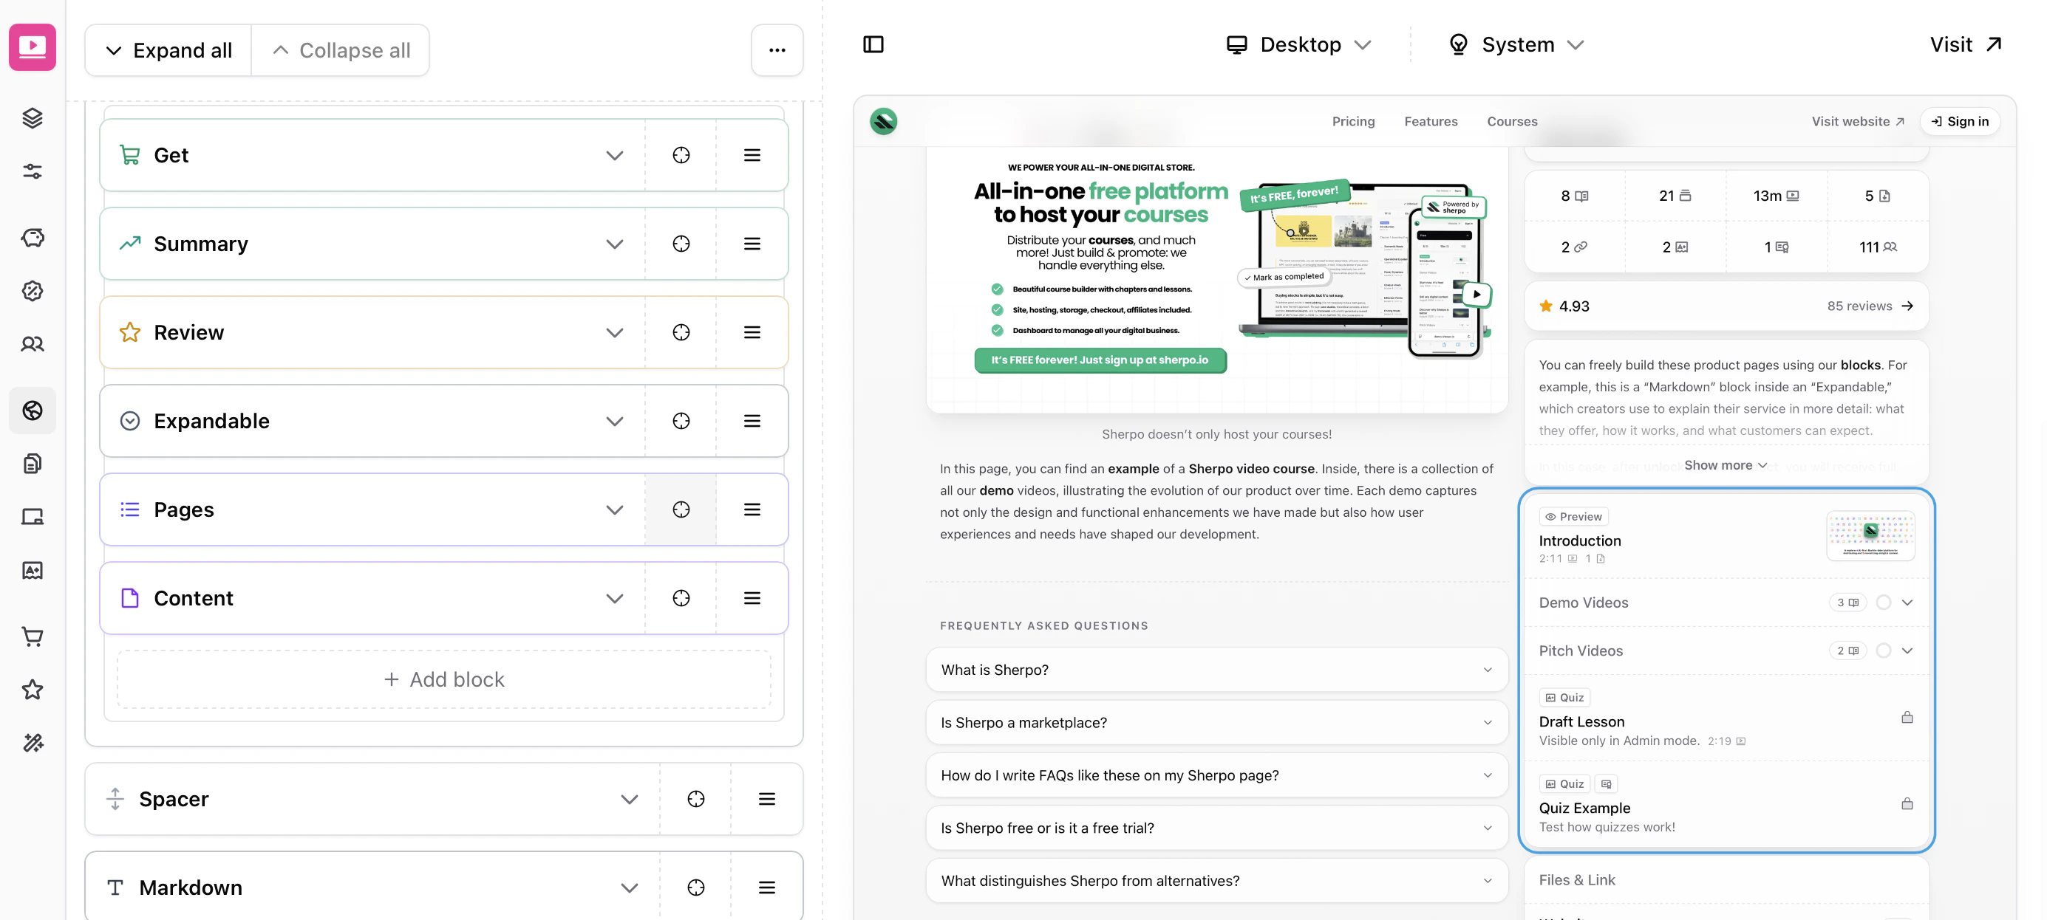Select the magic wand icon in the sidebar
This screenshot has width=2047, height=920.
click(x=33, y=742)
